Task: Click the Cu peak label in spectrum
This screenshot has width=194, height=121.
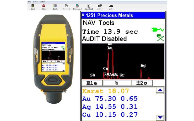Action: (106, 69)
